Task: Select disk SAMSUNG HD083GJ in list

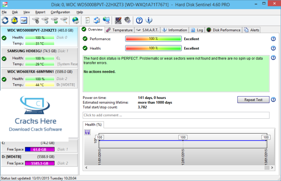Action: tap(39, 58)
